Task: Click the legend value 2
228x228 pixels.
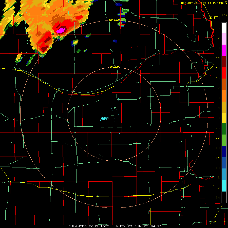Action: click(218, 188)
